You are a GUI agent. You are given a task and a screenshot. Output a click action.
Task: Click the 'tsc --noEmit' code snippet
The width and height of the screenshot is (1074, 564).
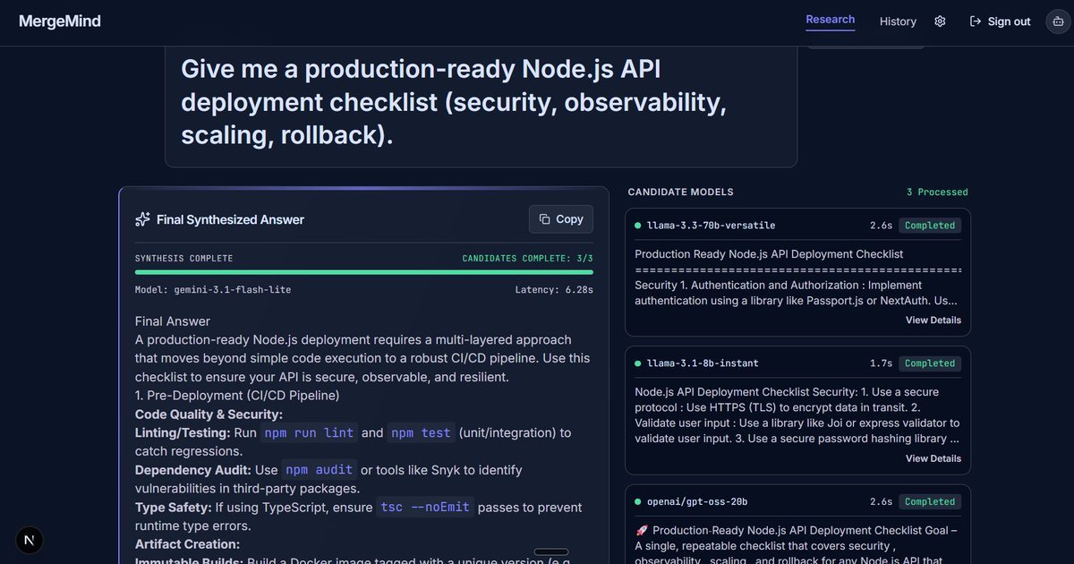[x=424, y=508]
